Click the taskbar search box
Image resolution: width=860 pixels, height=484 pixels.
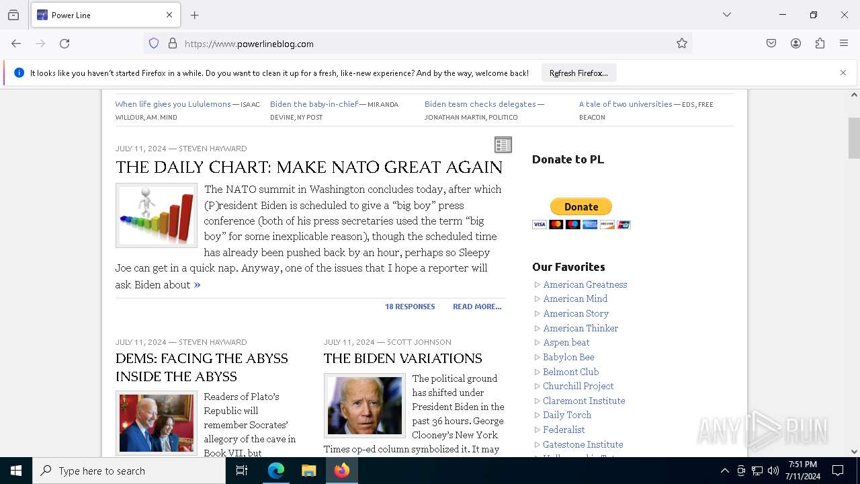click(x=129, y=471)
